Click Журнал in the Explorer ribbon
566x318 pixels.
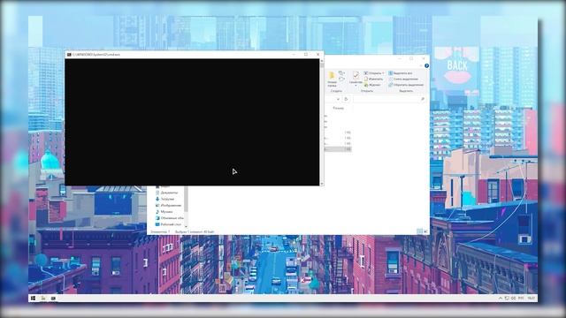(x=372, y=85)
